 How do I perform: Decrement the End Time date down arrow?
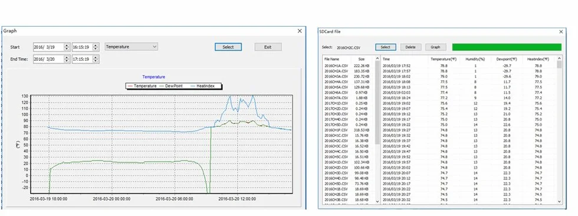coord(67,61)
